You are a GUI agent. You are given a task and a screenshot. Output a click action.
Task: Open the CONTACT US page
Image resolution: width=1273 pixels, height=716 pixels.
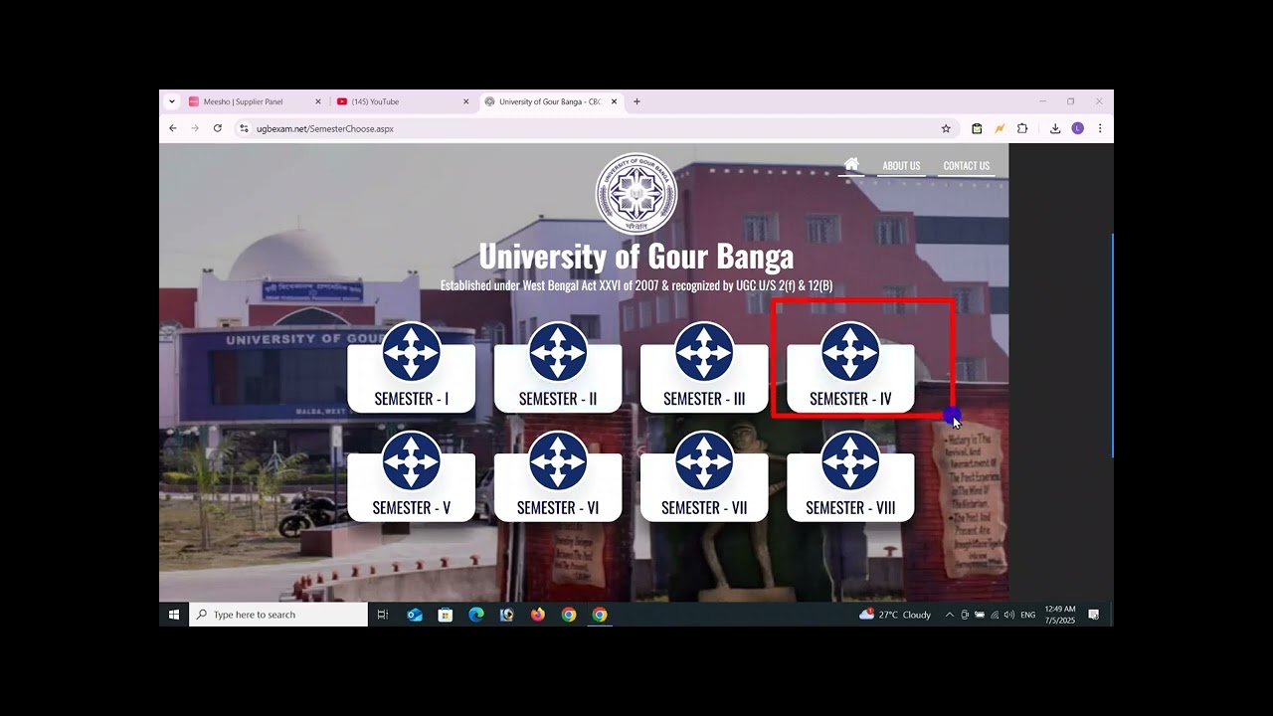pyautogui.click(x=966, y=166)
